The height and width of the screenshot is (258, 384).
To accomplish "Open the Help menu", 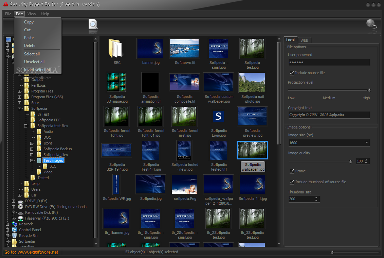I will pos(45,14).
